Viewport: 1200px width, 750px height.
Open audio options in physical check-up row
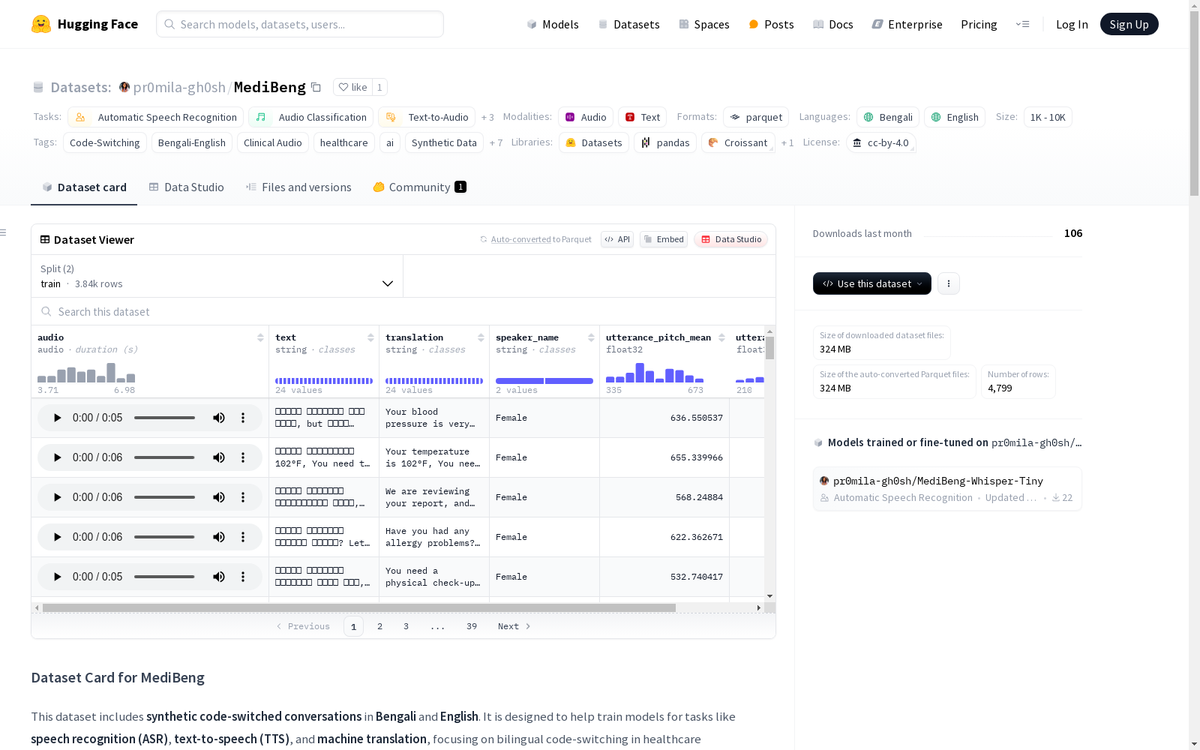[243, 577]
